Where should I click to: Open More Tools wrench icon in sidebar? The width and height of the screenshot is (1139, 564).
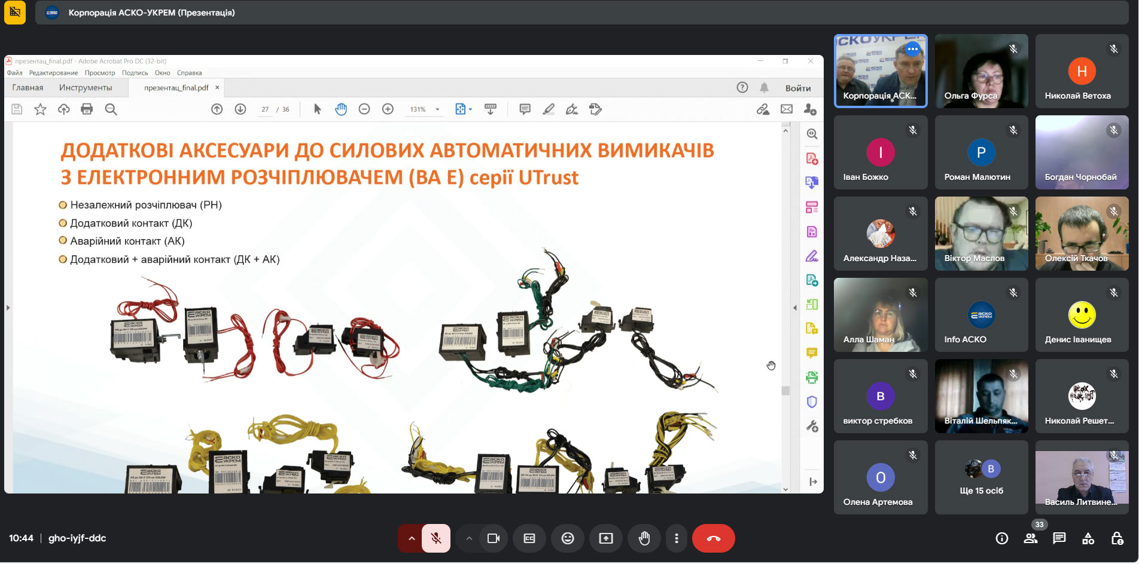point(812,427)
